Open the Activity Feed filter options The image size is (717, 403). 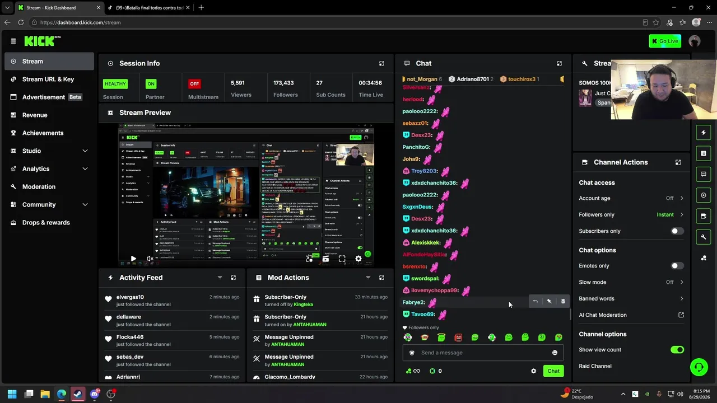click(x=220, y=278)
